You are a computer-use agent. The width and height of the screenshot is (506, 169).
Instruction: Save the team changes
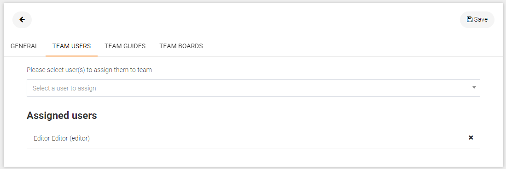tap(477, 20)
